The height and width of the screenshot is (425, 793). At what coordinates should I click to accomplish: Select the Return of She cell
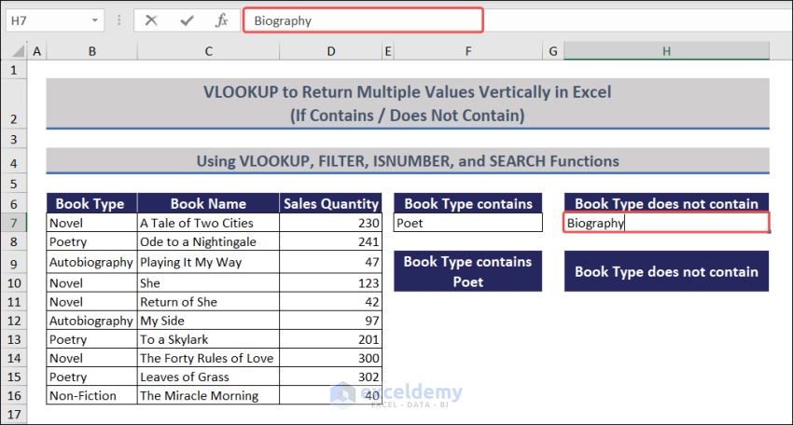(208, 302)
